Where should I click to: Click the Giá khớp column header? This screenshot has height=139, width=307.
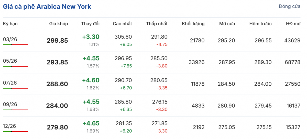pos(59,24)
